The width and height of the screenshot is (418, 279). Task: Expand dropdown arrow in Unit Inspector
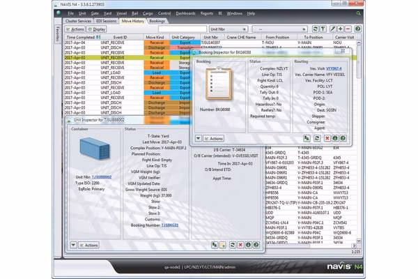[74, 245]
